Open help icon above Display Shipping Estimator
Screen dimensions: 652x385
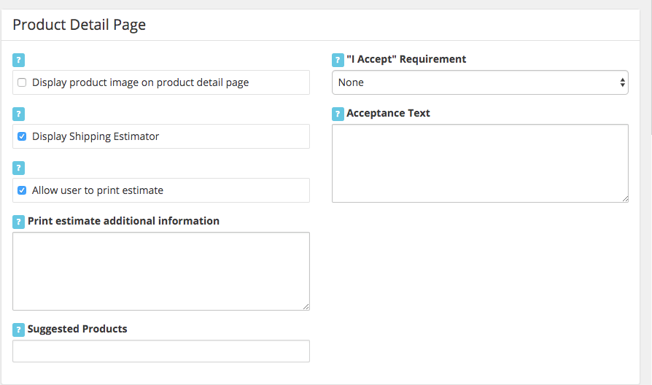[18, 114]
